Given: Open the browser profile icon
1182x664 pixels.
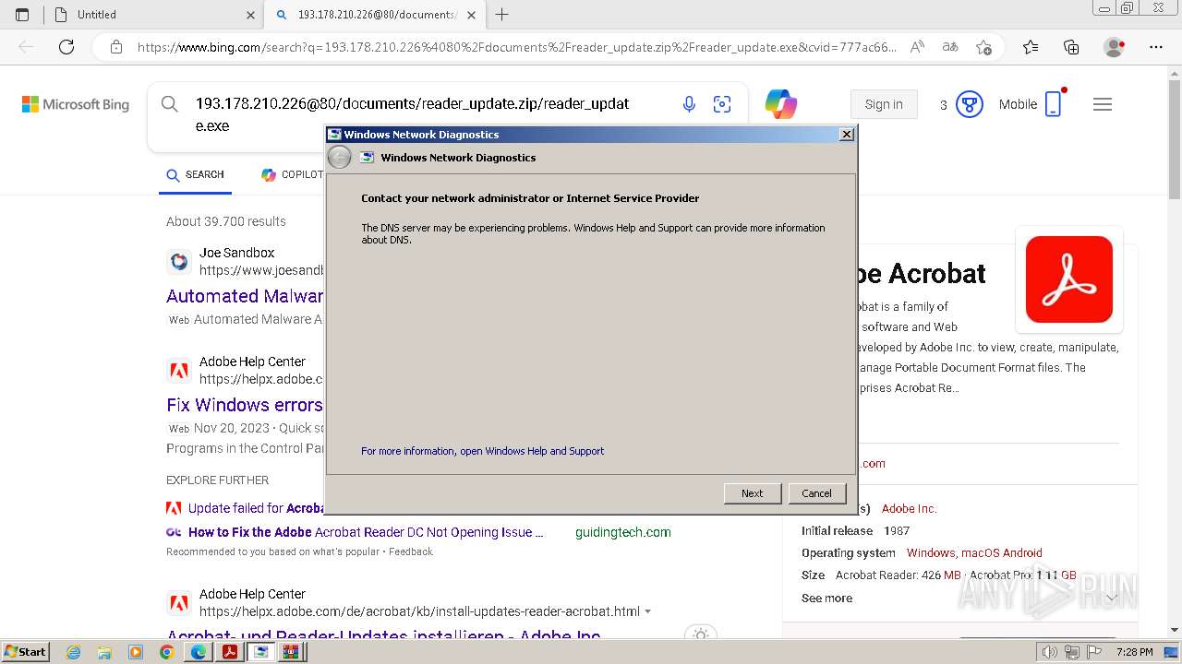Looking at the screenshot, I should [x=1115, y=47].
